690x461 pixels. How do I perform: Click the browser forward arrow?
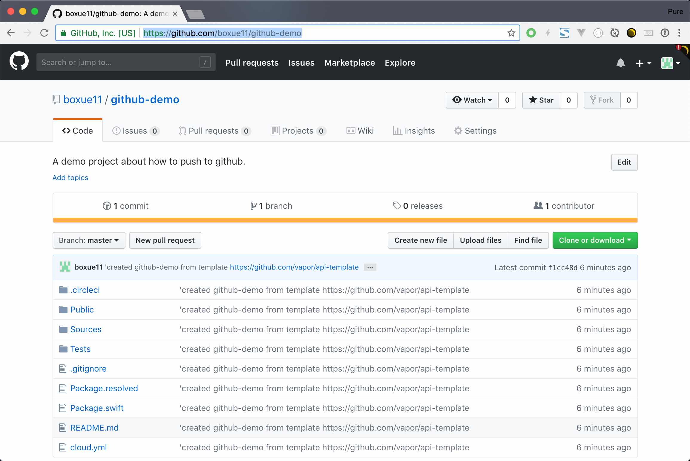(27, 33)
